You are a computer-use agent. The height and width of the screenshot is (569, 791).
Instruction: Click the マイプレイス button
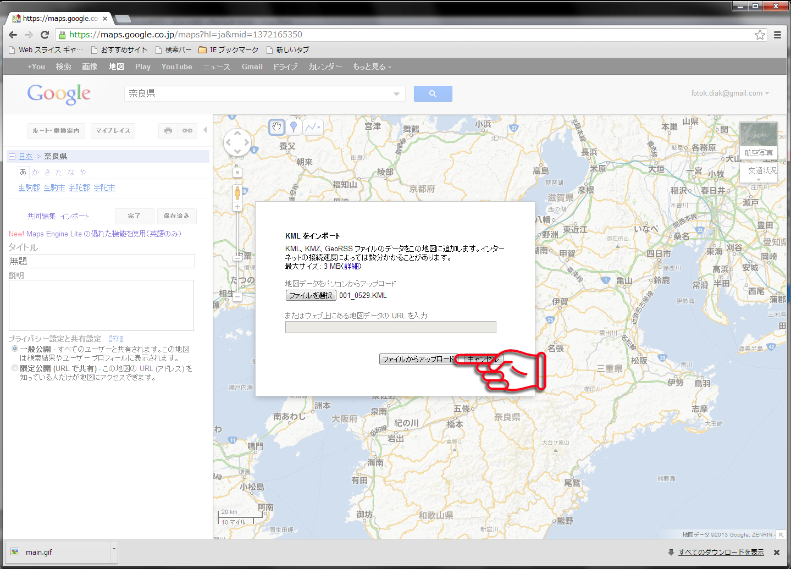[x=113, y=131]
